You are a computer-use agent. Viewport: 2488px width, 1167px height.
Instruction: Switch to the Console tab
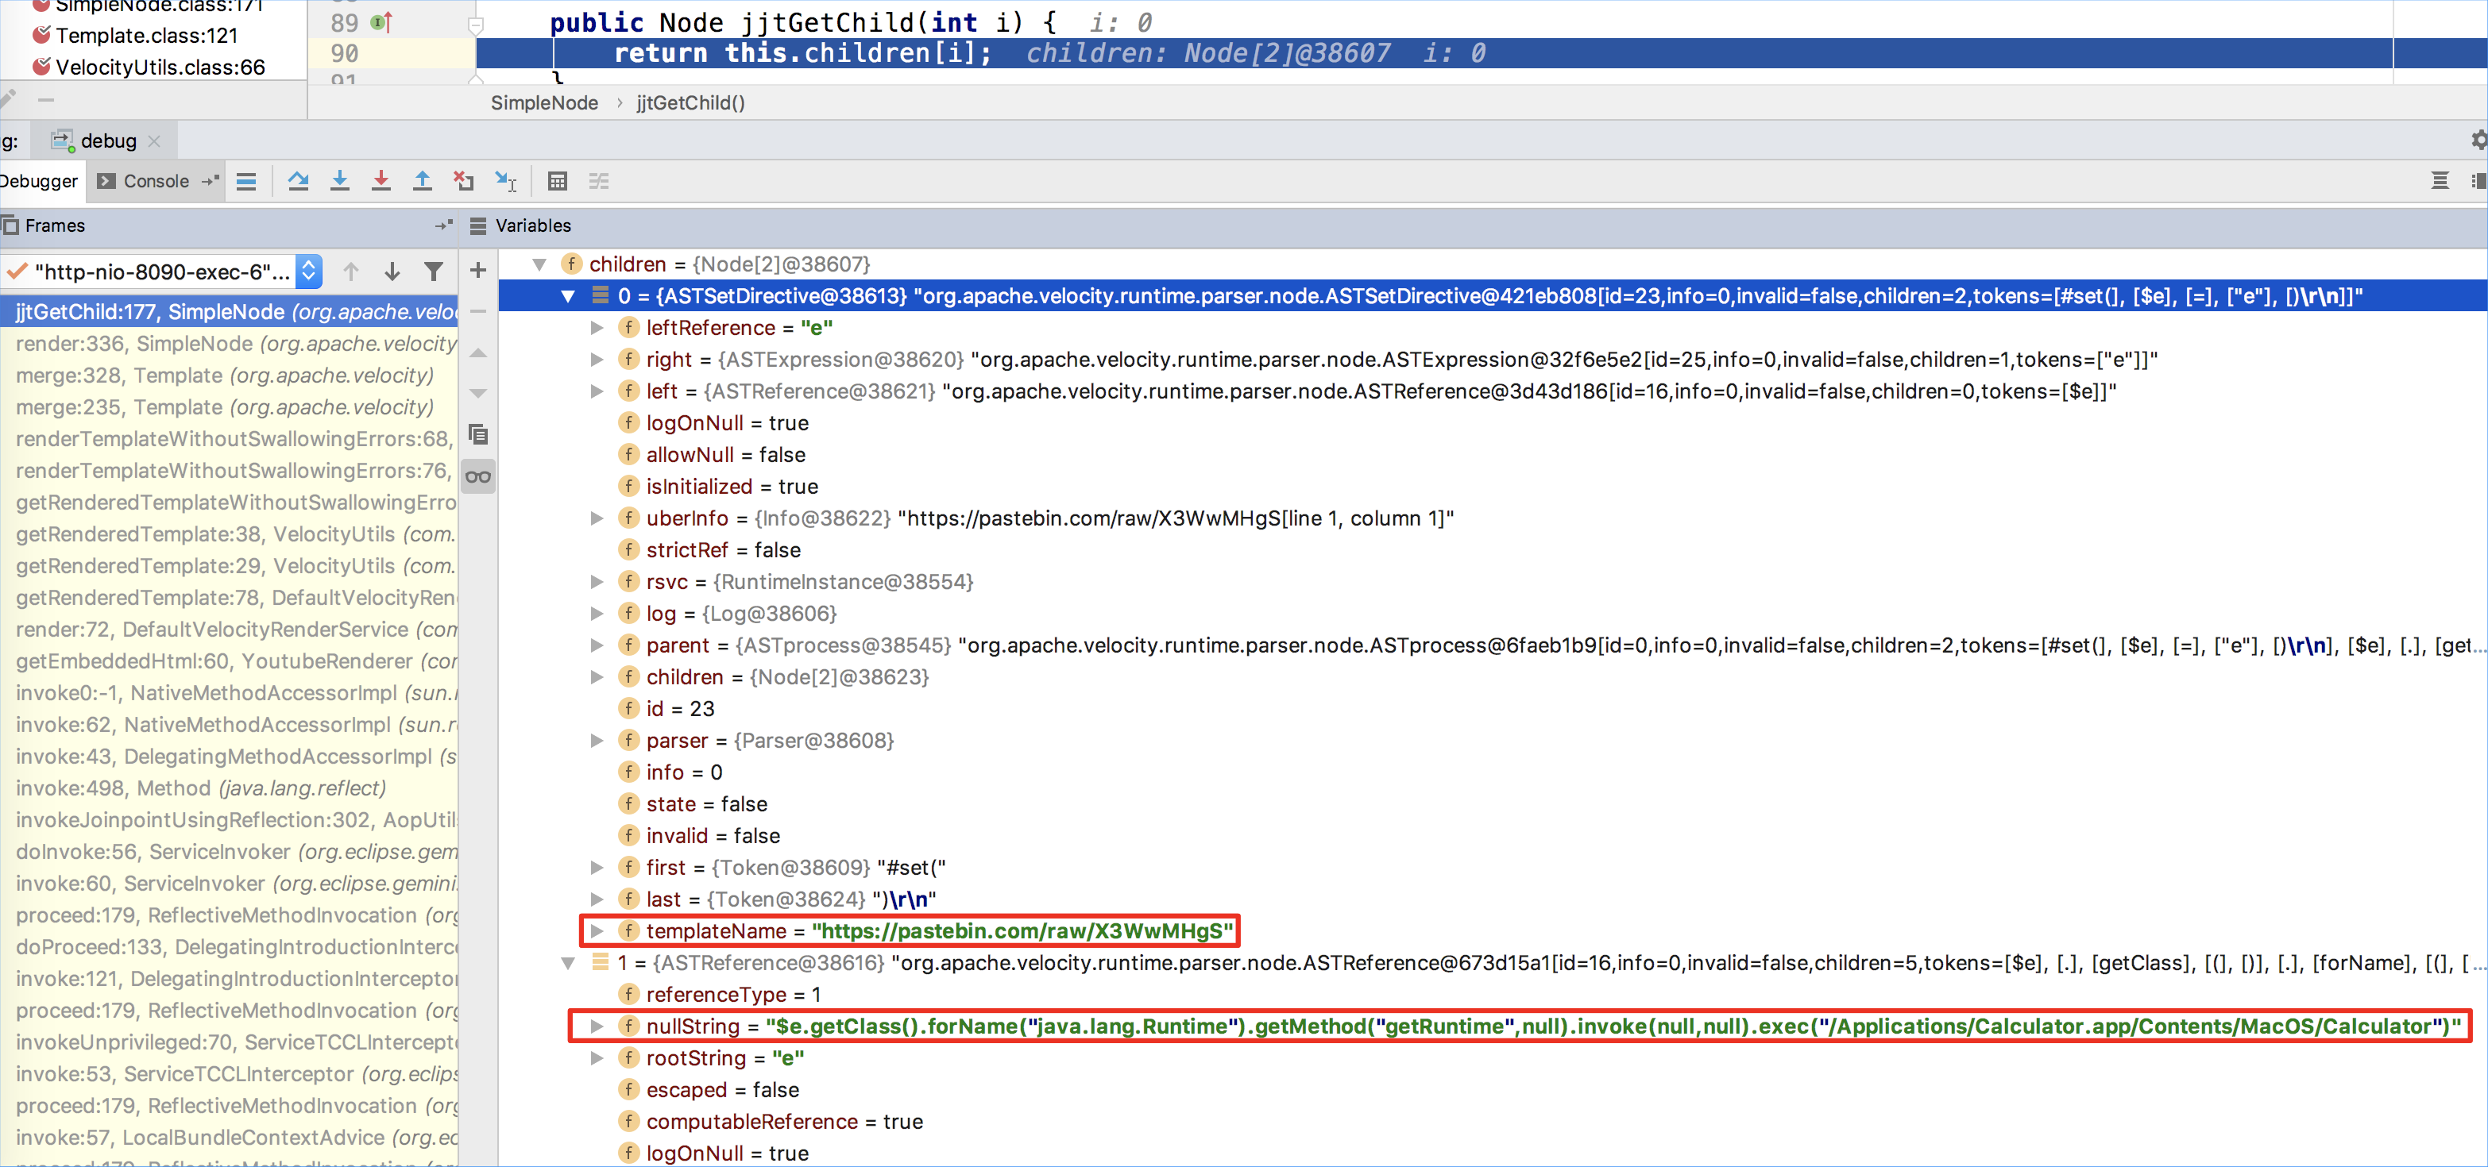coord(156,180)
